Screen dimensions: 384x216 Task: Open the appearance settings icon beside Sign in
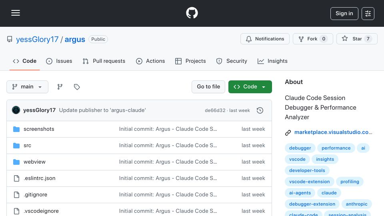pyautogui.click(x=368, y=14)
